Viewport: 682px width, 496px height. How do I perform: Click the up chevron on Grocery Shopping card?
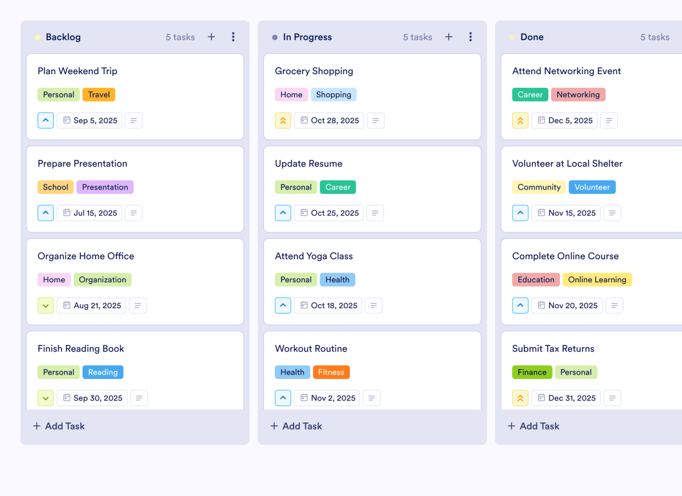(283, 120)
